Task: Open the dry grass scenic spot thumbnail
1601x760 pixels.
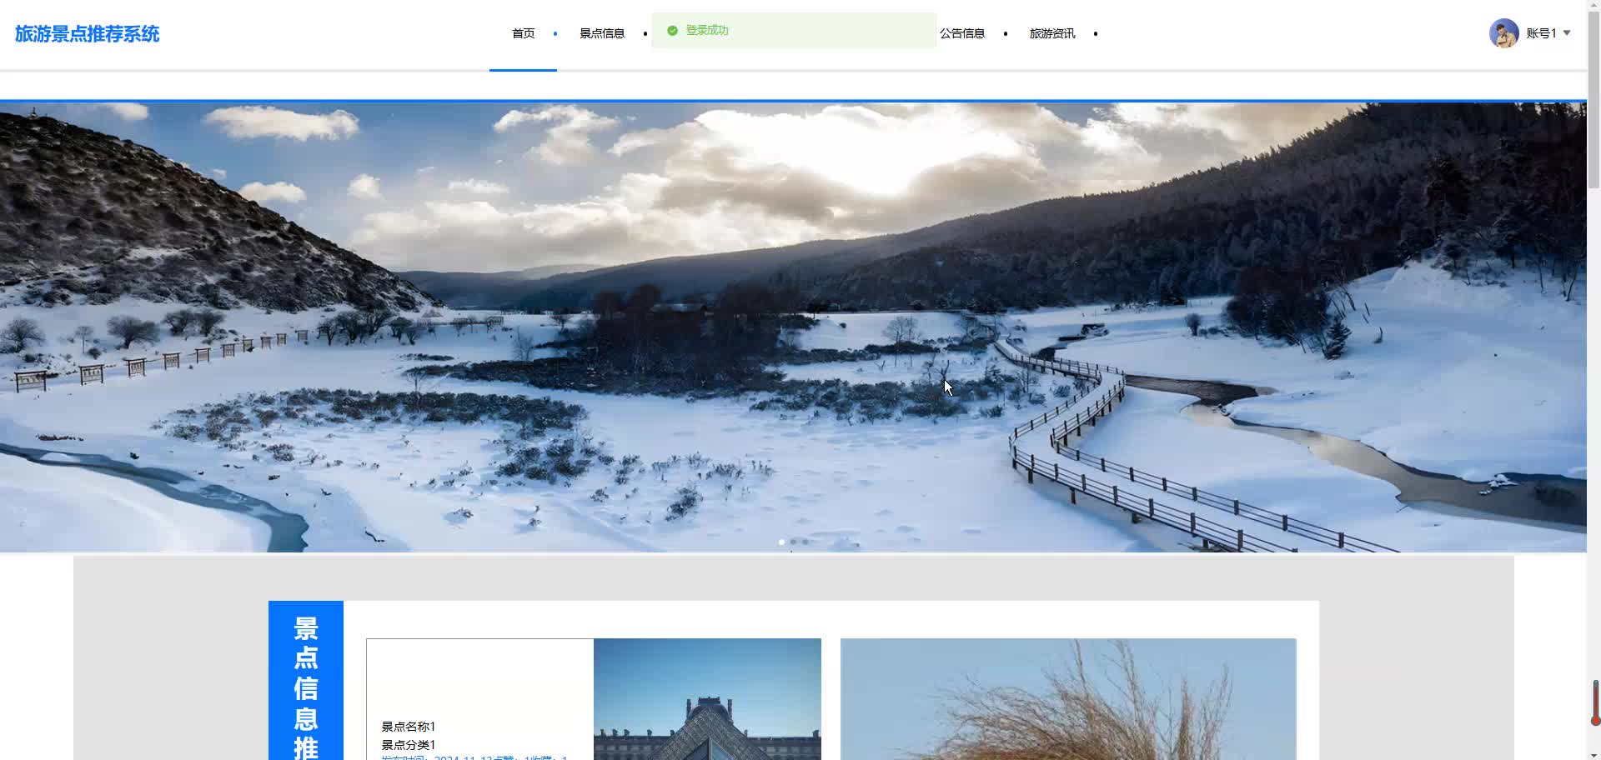Action: point(1068,699)
